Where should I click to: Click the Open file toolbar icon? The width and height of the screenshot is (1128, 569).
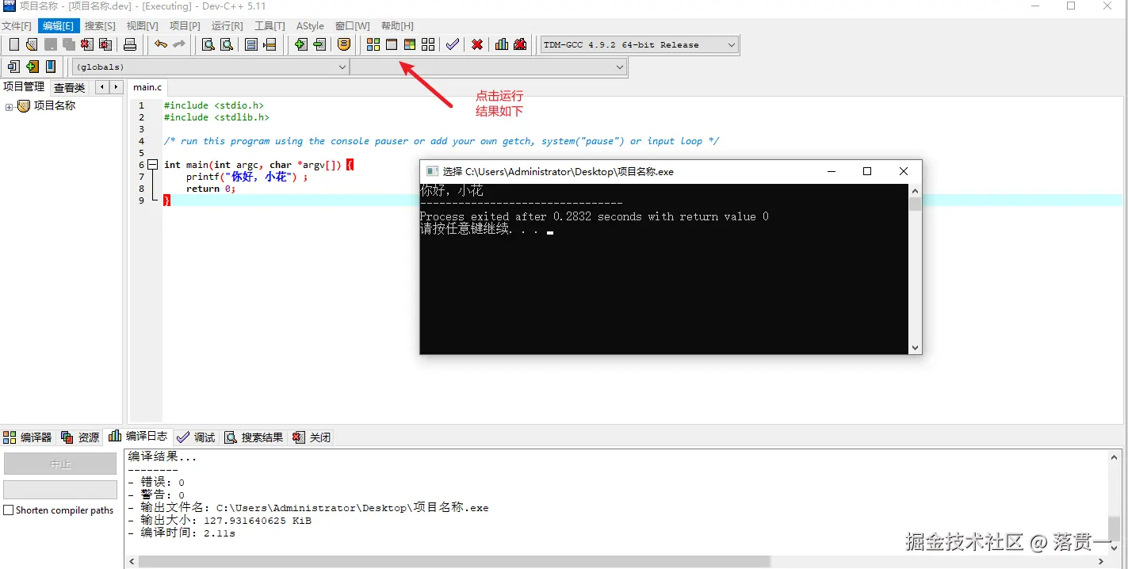tap(32, 44)
